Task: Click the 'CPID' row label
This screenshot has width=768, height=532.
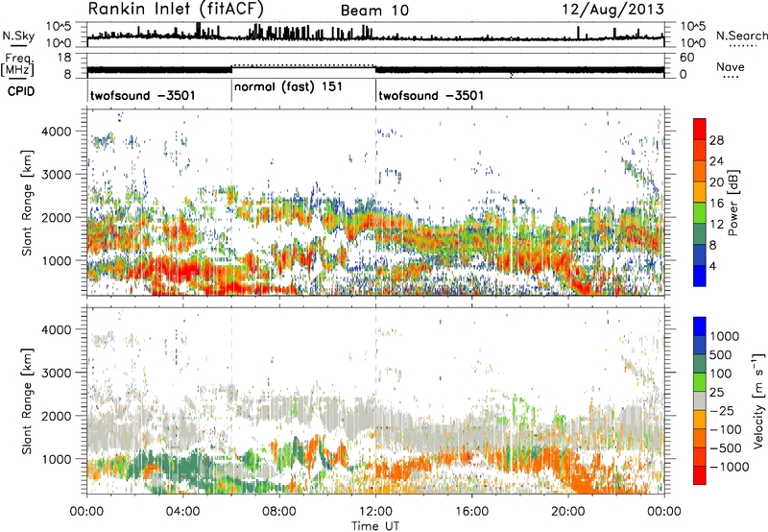Action: (x=21, y=91)
